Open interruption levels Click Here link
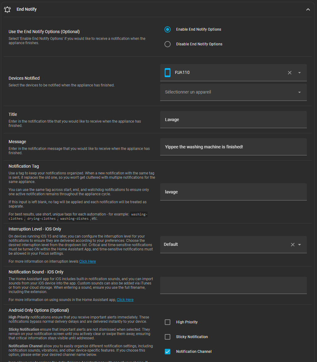The image size is (317, 362). pyautogui.click(x=87, y=261)
